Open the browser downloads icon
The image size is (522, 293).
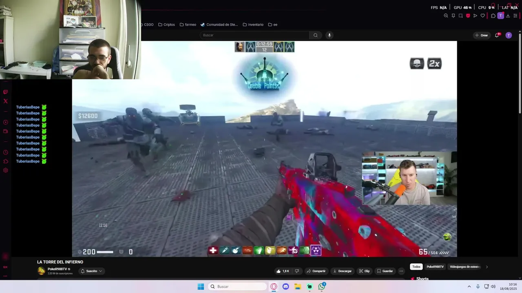508,16
